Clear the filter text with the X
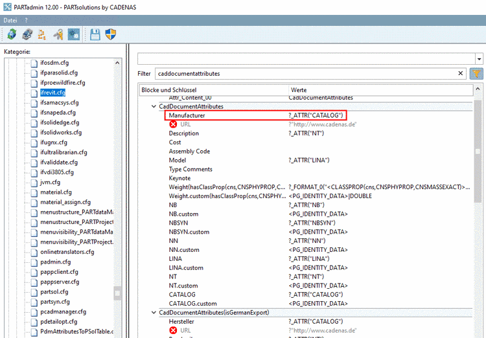 460,73
